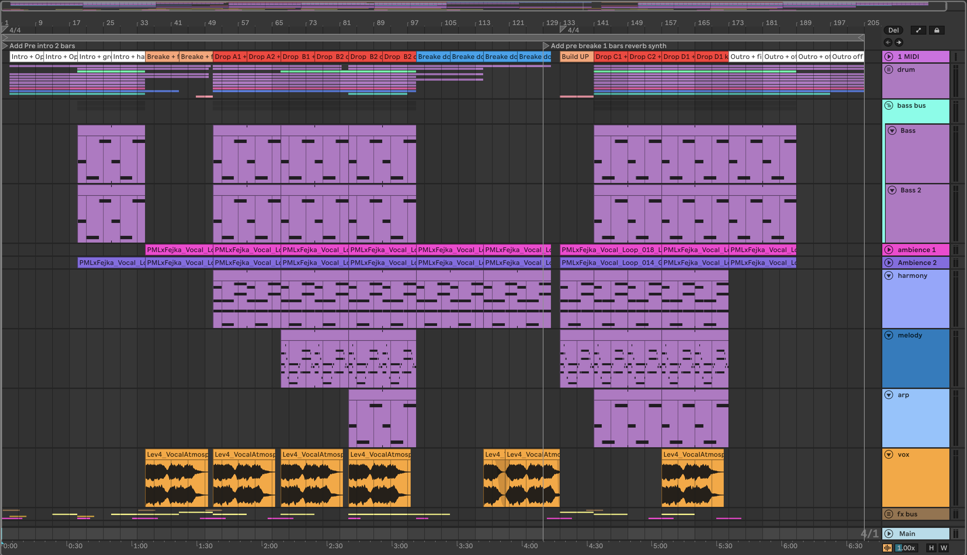Image resolution: width=967 pixels, height=555 pixels.
Task: Unfold the drum group track
Action: click(x=888, y=69)
